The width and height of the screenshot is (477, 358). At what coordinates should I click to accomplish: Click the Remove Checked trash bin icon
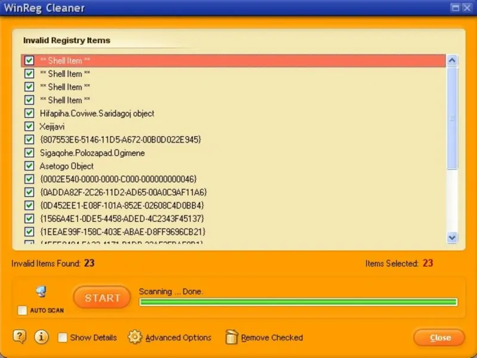pos(231,337)
